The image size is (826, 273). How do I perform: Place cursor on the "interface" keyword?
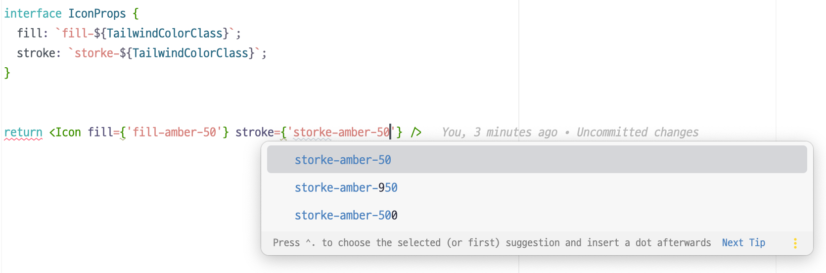[x=33, y=13]
